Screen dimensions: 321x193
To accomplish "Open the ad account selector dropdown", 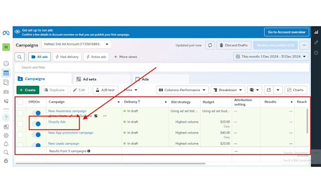I will pos(76,44).
